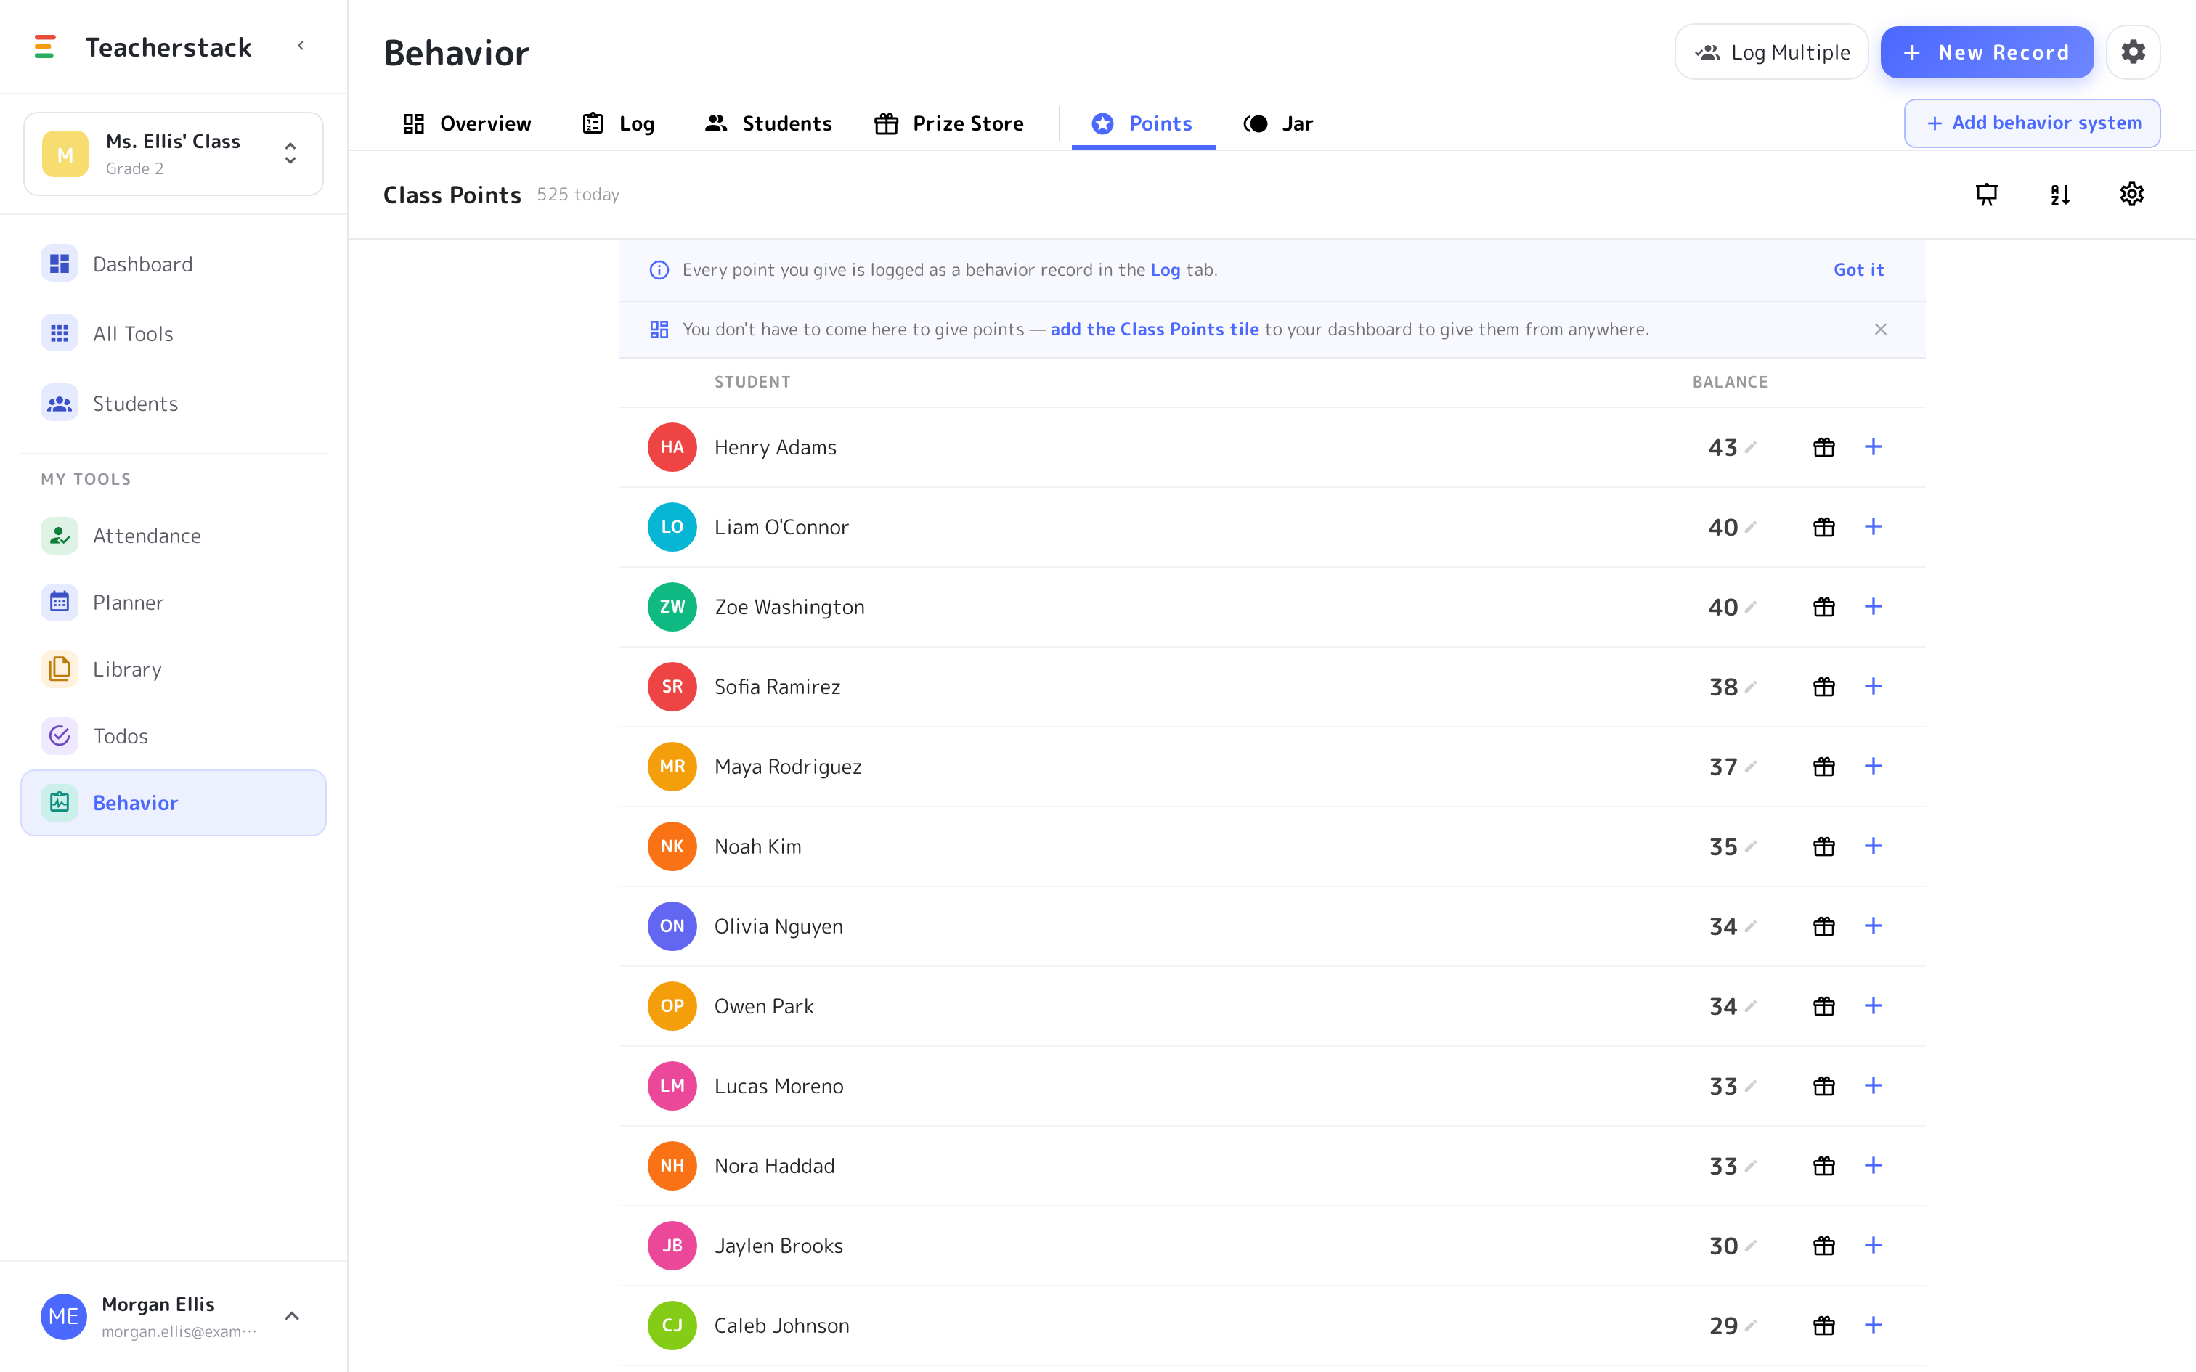Add a point to Sofia Ramirez
The height and width of the screenshot is (1372, 2196).
point(1873,687)
